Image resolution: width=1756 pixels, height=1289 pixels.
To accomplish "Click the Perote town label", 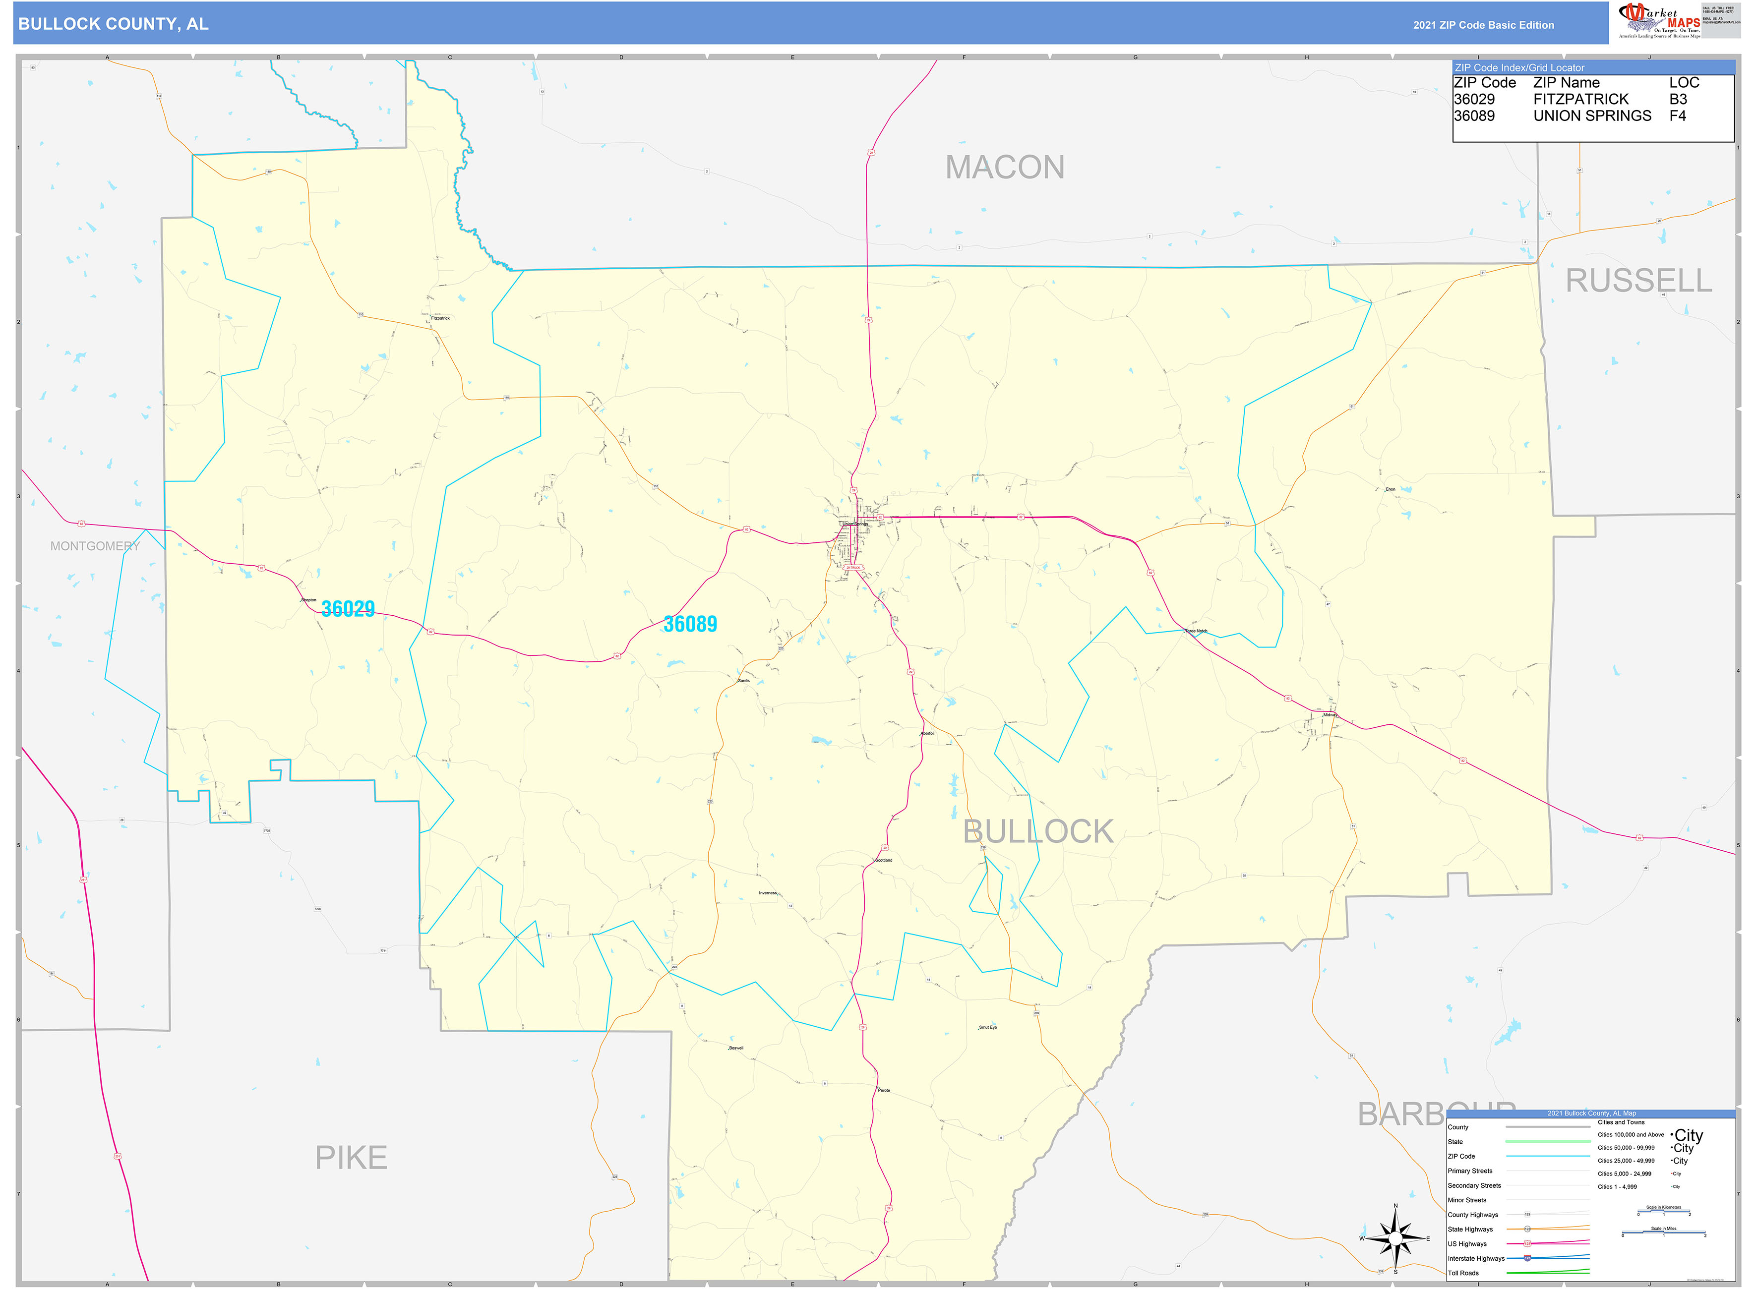I will [884, 1090].
